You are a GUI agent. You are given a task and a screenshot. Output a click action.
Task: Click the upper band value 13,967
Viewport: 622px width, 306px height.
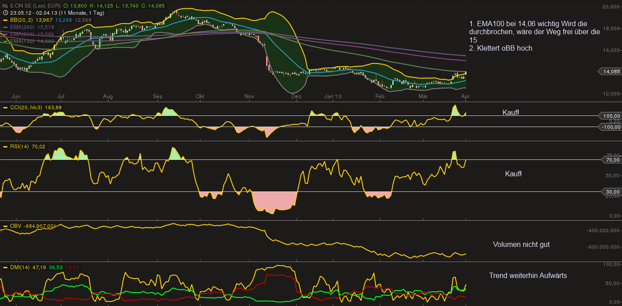click(44, 20)
